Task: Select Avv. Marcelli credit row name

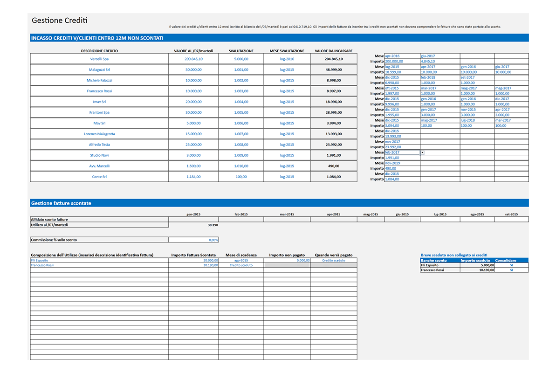Action: (x=99, y=166)
